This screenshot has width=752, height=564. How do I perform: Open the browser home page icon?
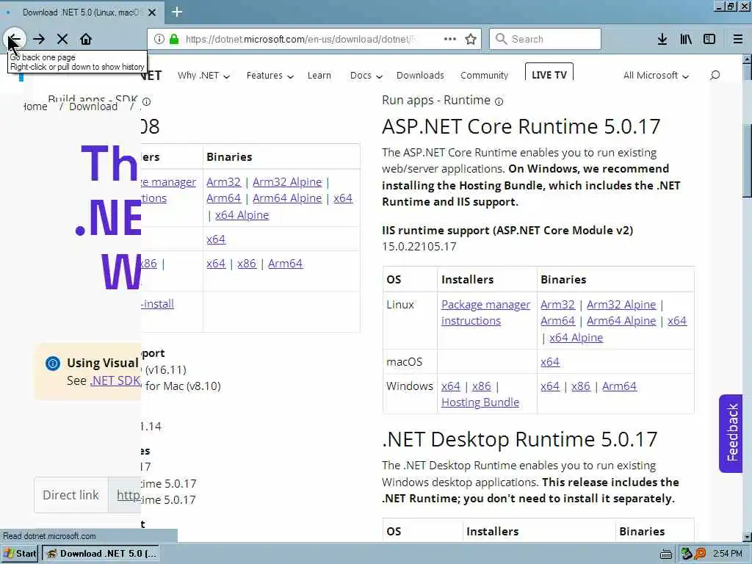[86, 39]
